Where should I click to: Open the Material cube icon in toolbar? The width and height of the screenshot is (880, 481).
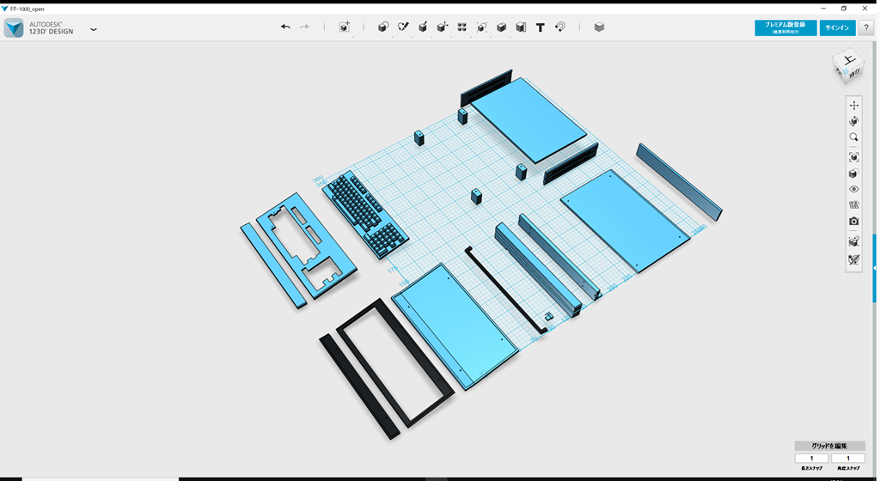point(599,27)
